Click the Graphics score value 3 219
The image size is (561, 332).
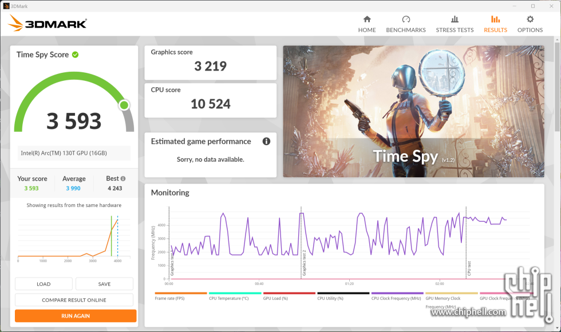click(211, 67)
